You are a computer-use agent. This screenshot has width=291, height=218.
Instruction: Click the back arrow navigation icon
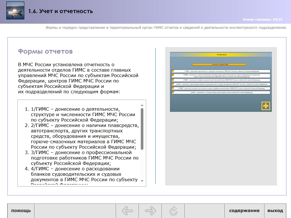pos(127,211)
